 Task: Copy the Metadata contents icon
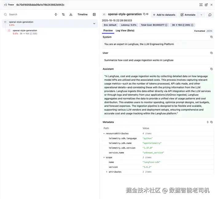[211, 122]
